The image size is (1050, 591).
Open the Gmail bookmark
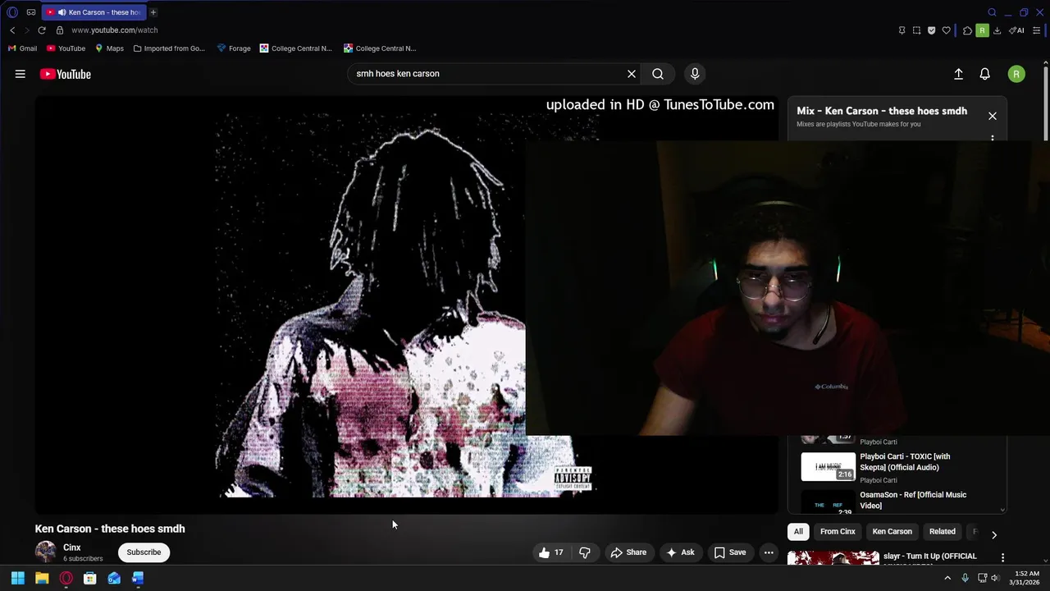point(23,48)
